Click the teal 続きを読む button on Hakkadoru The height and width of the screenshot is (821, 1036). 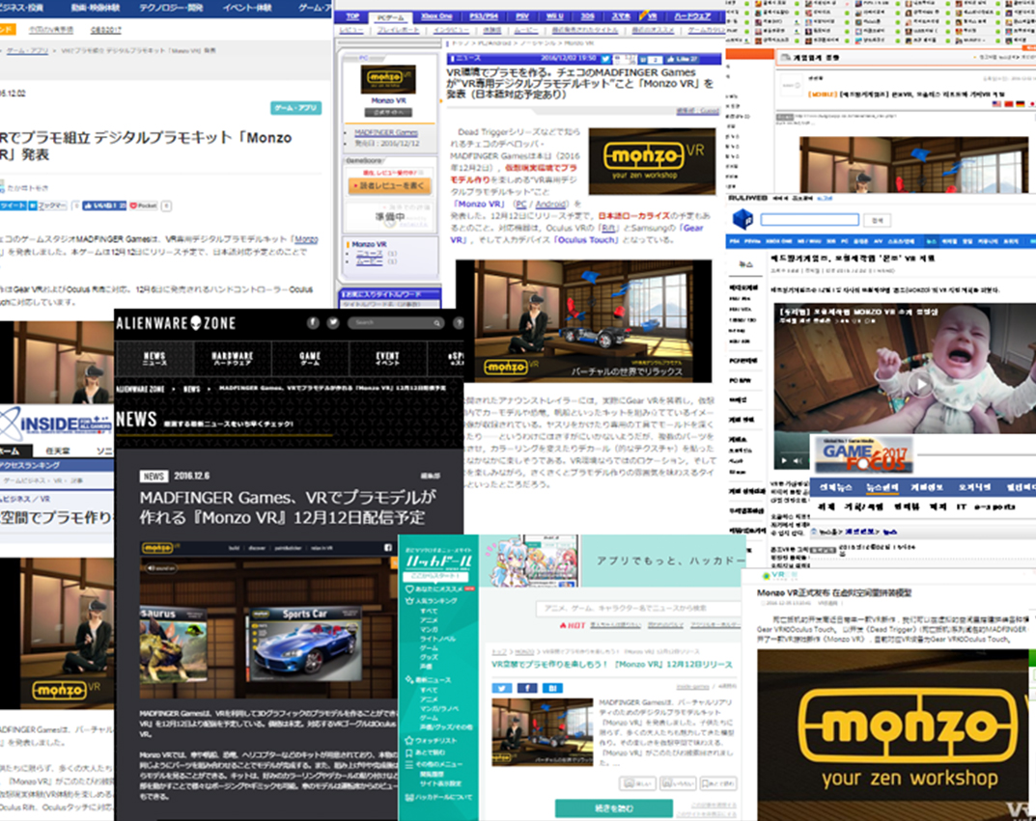[614, 807]
